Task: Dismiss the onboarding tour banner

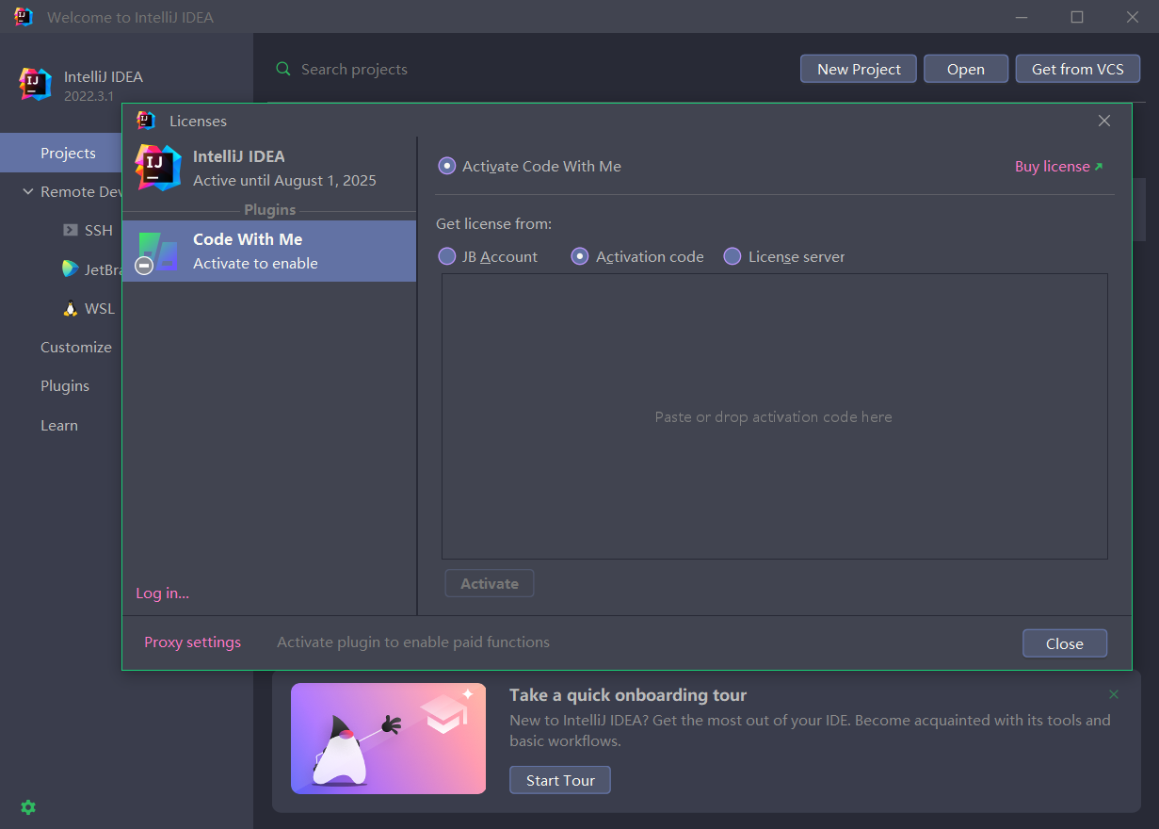Action: [x=1114, y=694]
